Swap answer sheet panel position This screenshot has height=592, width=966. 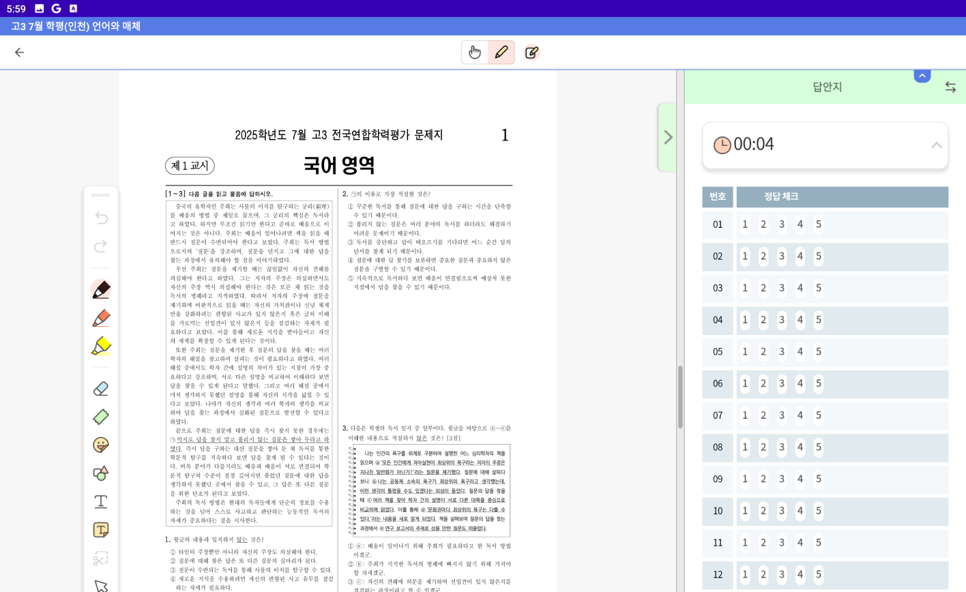[950, 87]
